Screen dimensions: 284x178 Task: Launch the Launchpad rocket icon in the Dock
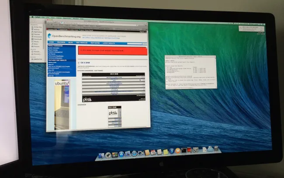point(108,155)
